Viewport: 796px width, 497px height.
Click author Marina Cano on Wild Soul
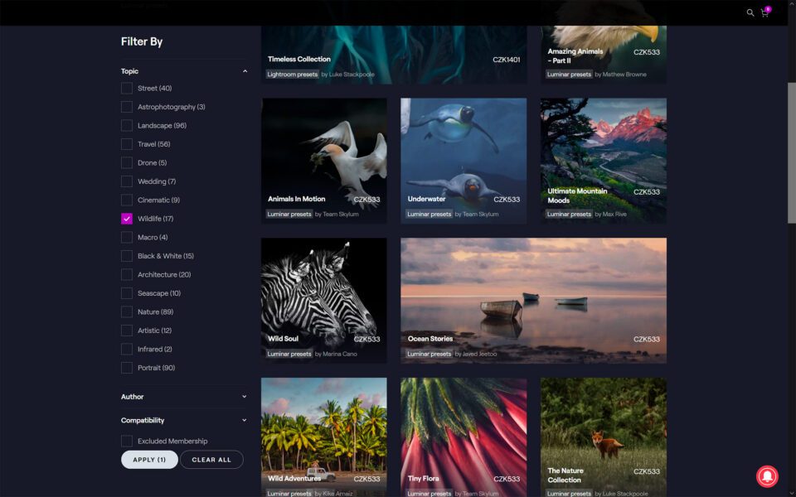pos(340,354)
